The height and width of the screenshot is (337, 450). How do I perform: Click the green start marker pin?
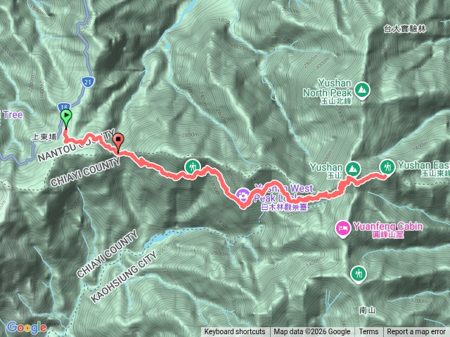(x=66, y=118)
